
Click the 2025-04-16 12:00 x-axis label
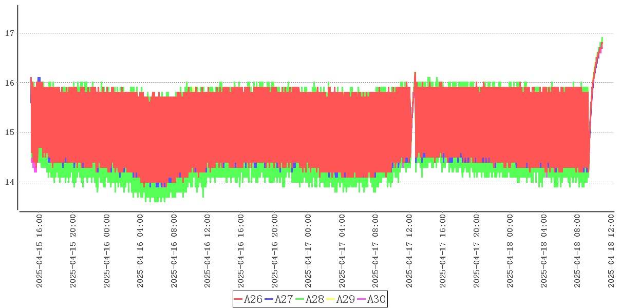point(208,251)
